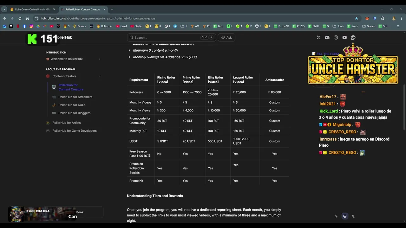The width and height of the screenshot is (406, 228).
Task: Open the Rollercoin bookmark
Action: (104, 26)
